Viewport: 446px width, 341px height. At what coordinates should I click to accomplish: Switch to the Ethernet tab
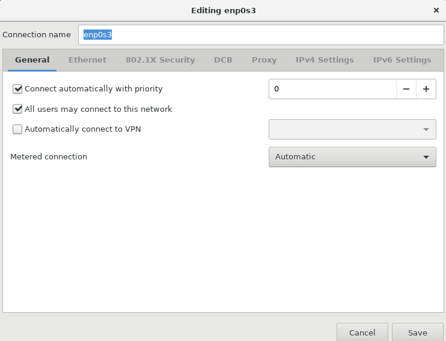[x=87, y=60]
